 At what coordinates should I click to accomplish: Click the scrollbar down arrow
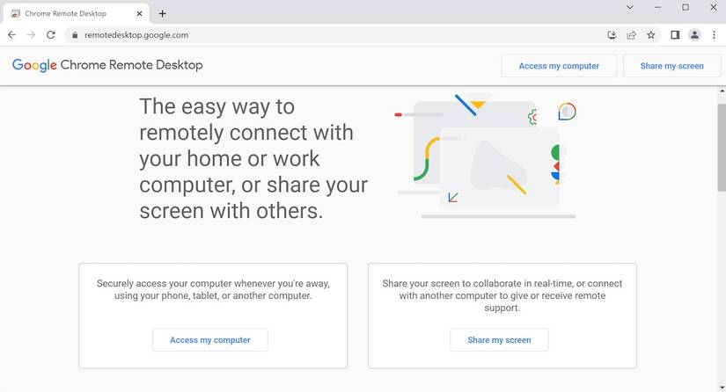tap(722, 388)
